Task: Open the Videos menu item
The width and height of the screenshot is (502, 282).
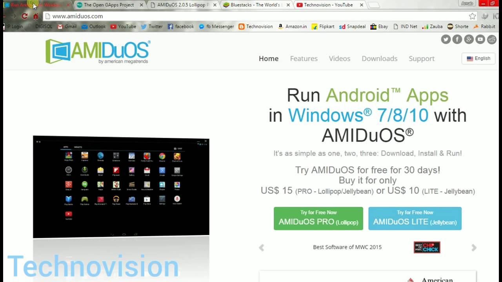Action: pyautogui.click(x=340, y=58)
